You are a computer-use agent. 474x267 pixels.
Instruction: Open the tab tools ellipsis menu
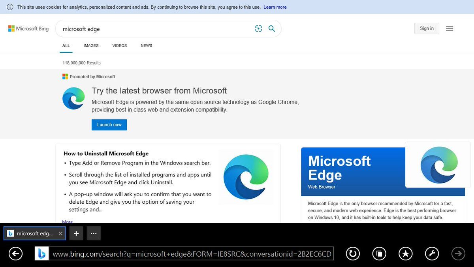click(x=93, y=233)
